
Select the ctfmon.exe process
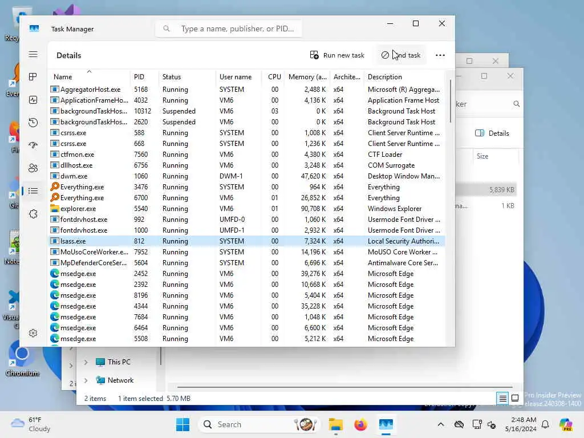pos(247,154)
